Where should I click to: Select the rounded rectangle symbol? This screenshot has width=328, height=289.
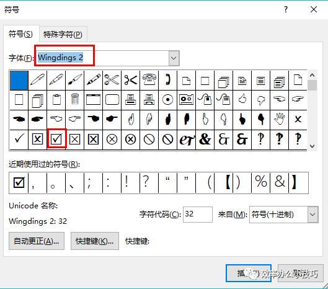coord(112,100)
